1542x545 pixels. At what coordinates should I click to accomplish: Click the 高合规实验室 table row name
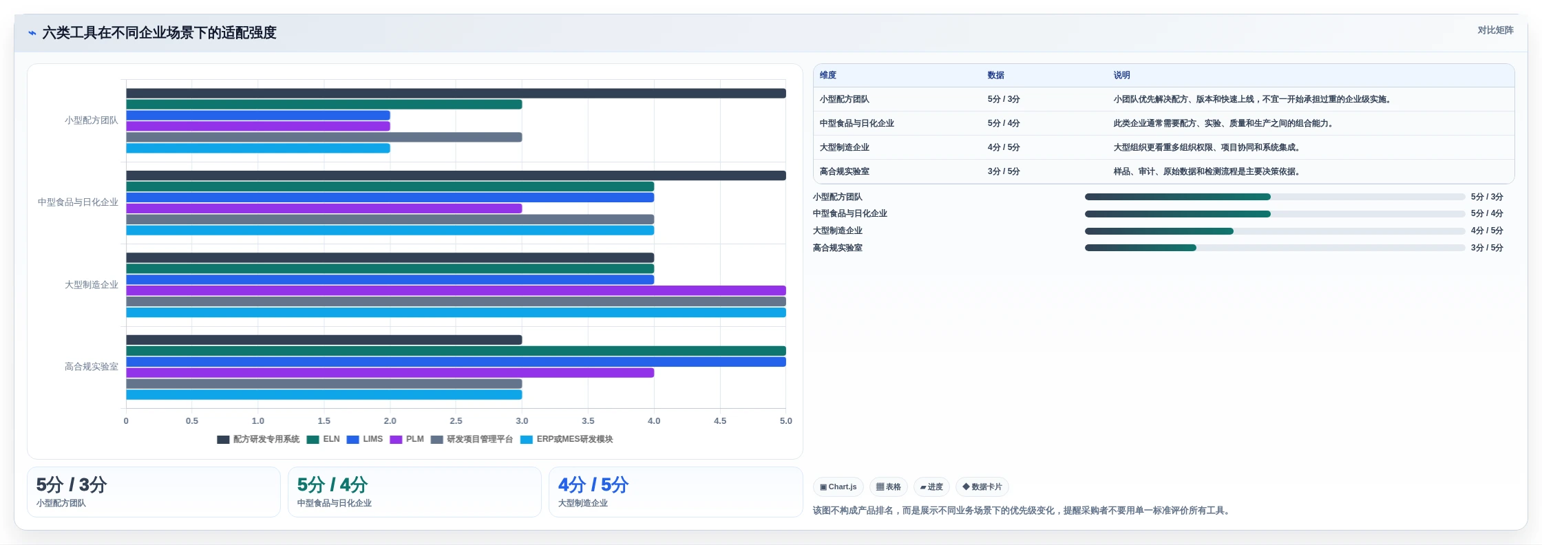pos(845,172)
